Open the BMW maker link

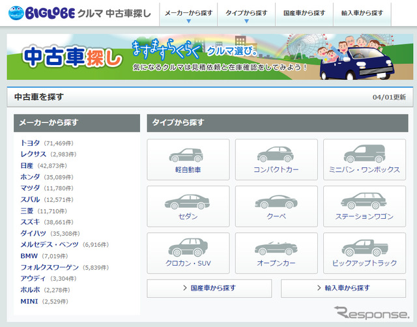pyautogui.click(x=29, y=256)
